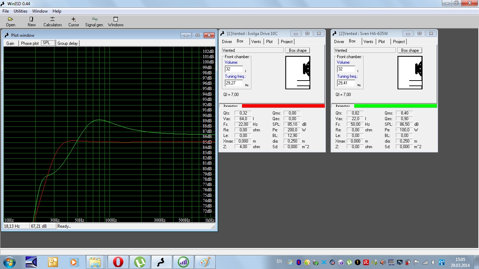The image size is (479, 269).
Task: Edit Volume field in Ivolga Drive 10C window
Action: click(234, 69)
